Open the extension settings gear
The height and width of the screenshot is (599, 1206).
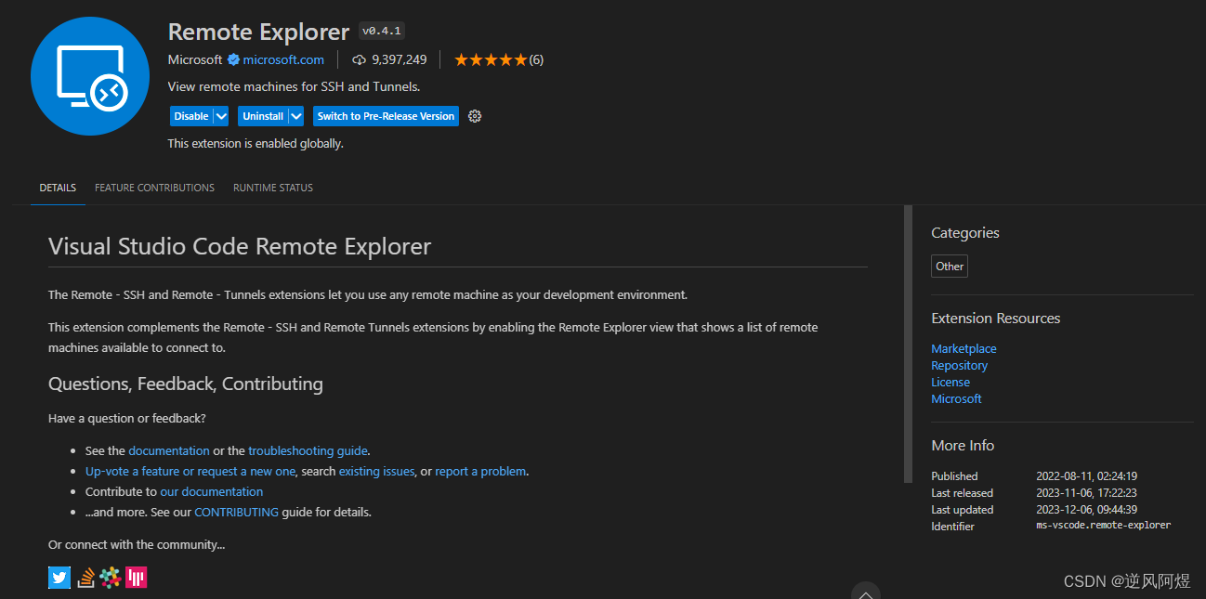pos(475,116)
